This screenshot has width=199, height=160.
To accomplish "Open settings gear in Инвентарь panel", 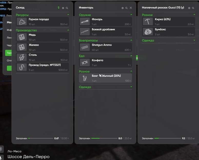I will [x=123, y=8].
